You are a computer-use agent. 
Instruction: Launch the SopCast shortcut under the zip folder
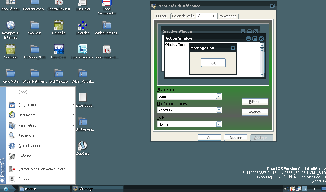coord(83,146)
